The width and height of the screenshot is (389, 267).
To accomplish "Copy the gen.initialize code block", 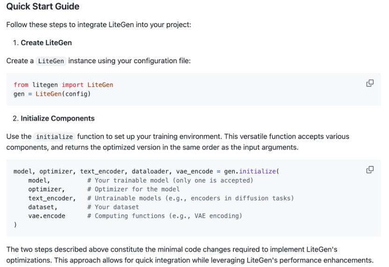I will (x=370, y=170).
